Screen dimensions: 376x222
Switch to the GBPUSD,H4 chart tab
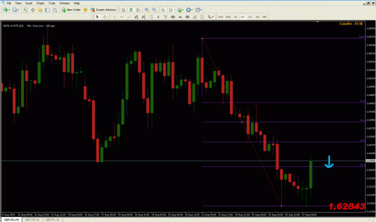click(x=11, y=220)
